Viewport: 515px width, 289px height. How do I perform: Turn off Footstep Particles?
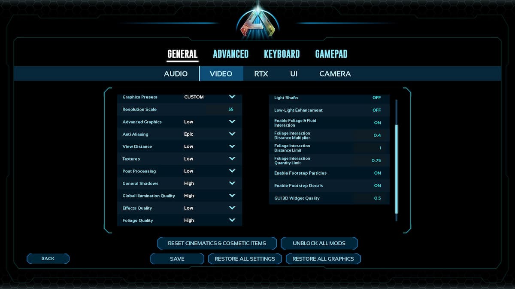tap(377, 173)
